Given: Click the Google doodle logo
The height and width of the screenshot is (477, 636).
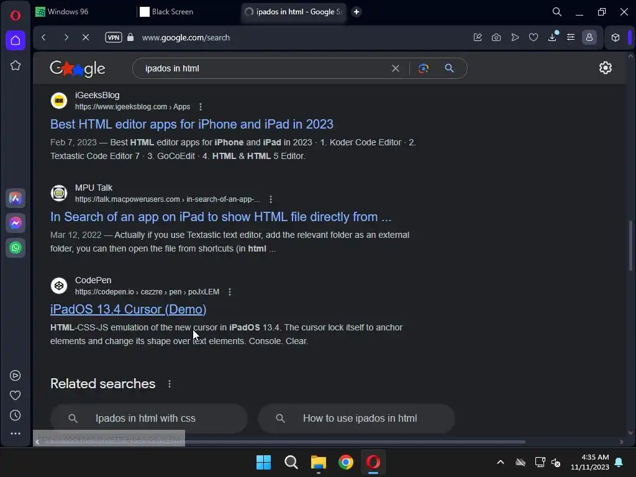Looking at the screenshot, I should (x=78, y=68).
